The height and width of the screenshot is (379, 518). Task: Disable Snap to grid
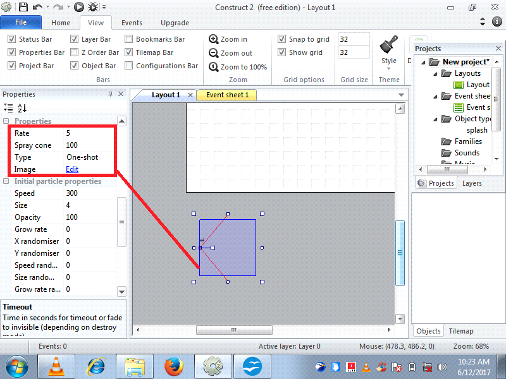coord(281,39)
